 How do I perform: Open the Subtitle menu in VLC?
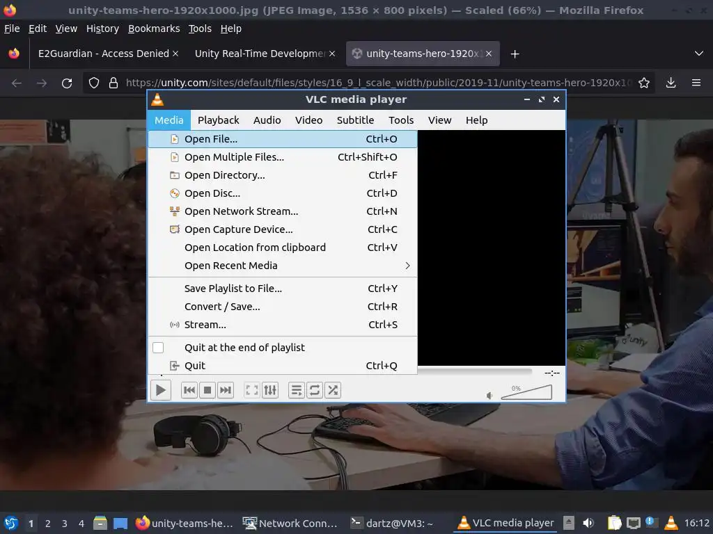coord(355,120)
